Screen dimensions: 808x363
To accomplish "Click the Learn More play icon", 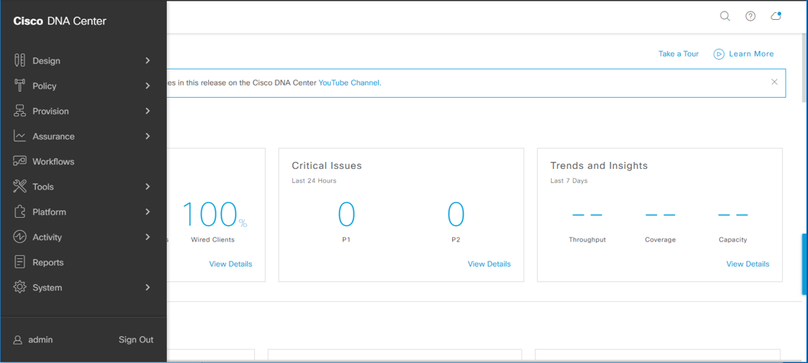I will (x=718, y=54).
